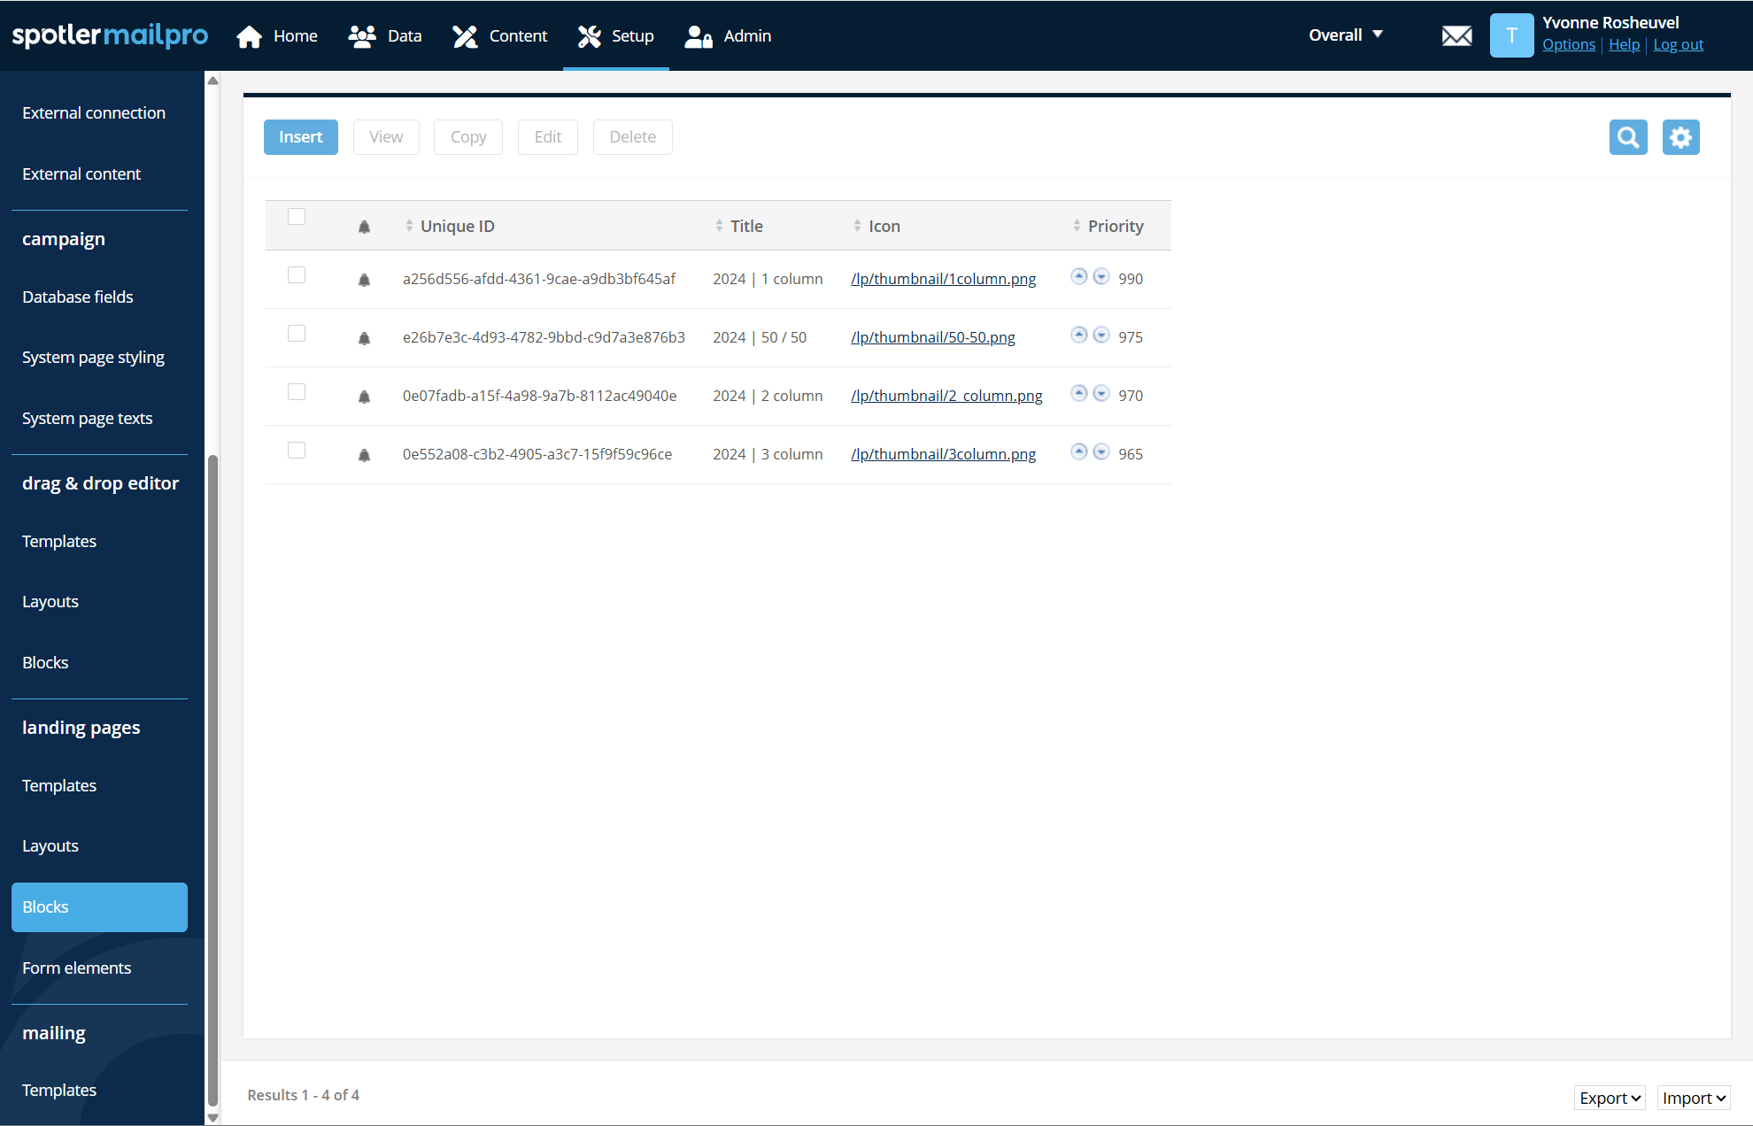Lower priority of 2 column block

pos(1100,393)
